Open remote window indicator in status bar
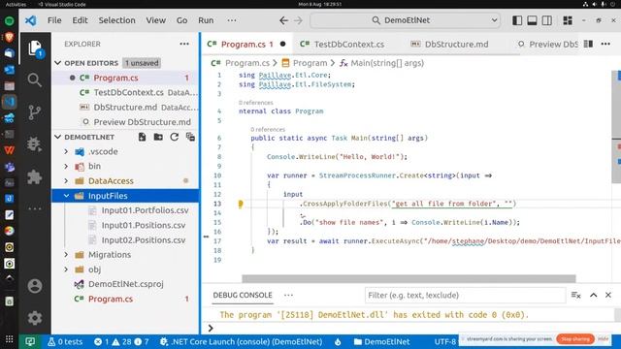The image size is (621, 349). (x=30, y=341)
